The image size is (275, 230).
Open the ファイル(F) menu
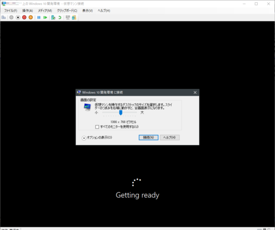[x=11, y=11]
